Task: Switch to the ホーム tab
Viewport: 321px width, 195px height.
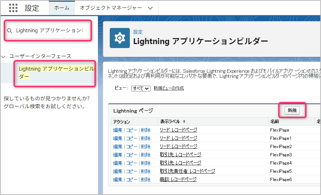Action: coord(62,8)
